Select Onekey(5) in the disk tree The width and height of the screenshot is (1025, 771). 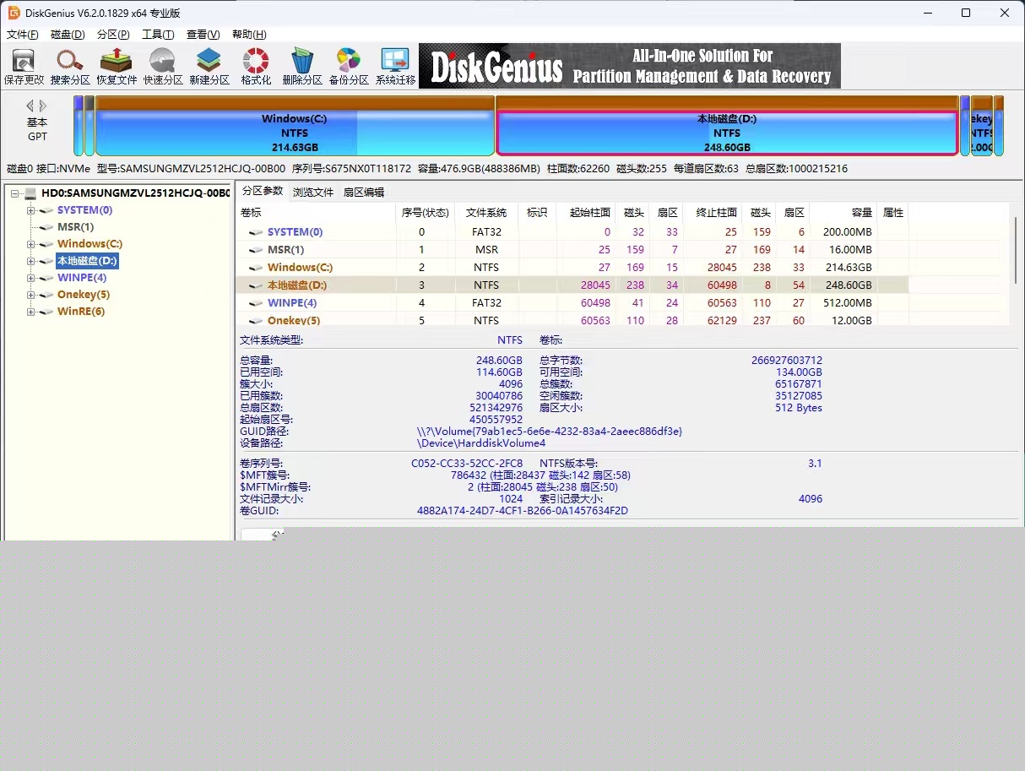[x=84, y=295]
